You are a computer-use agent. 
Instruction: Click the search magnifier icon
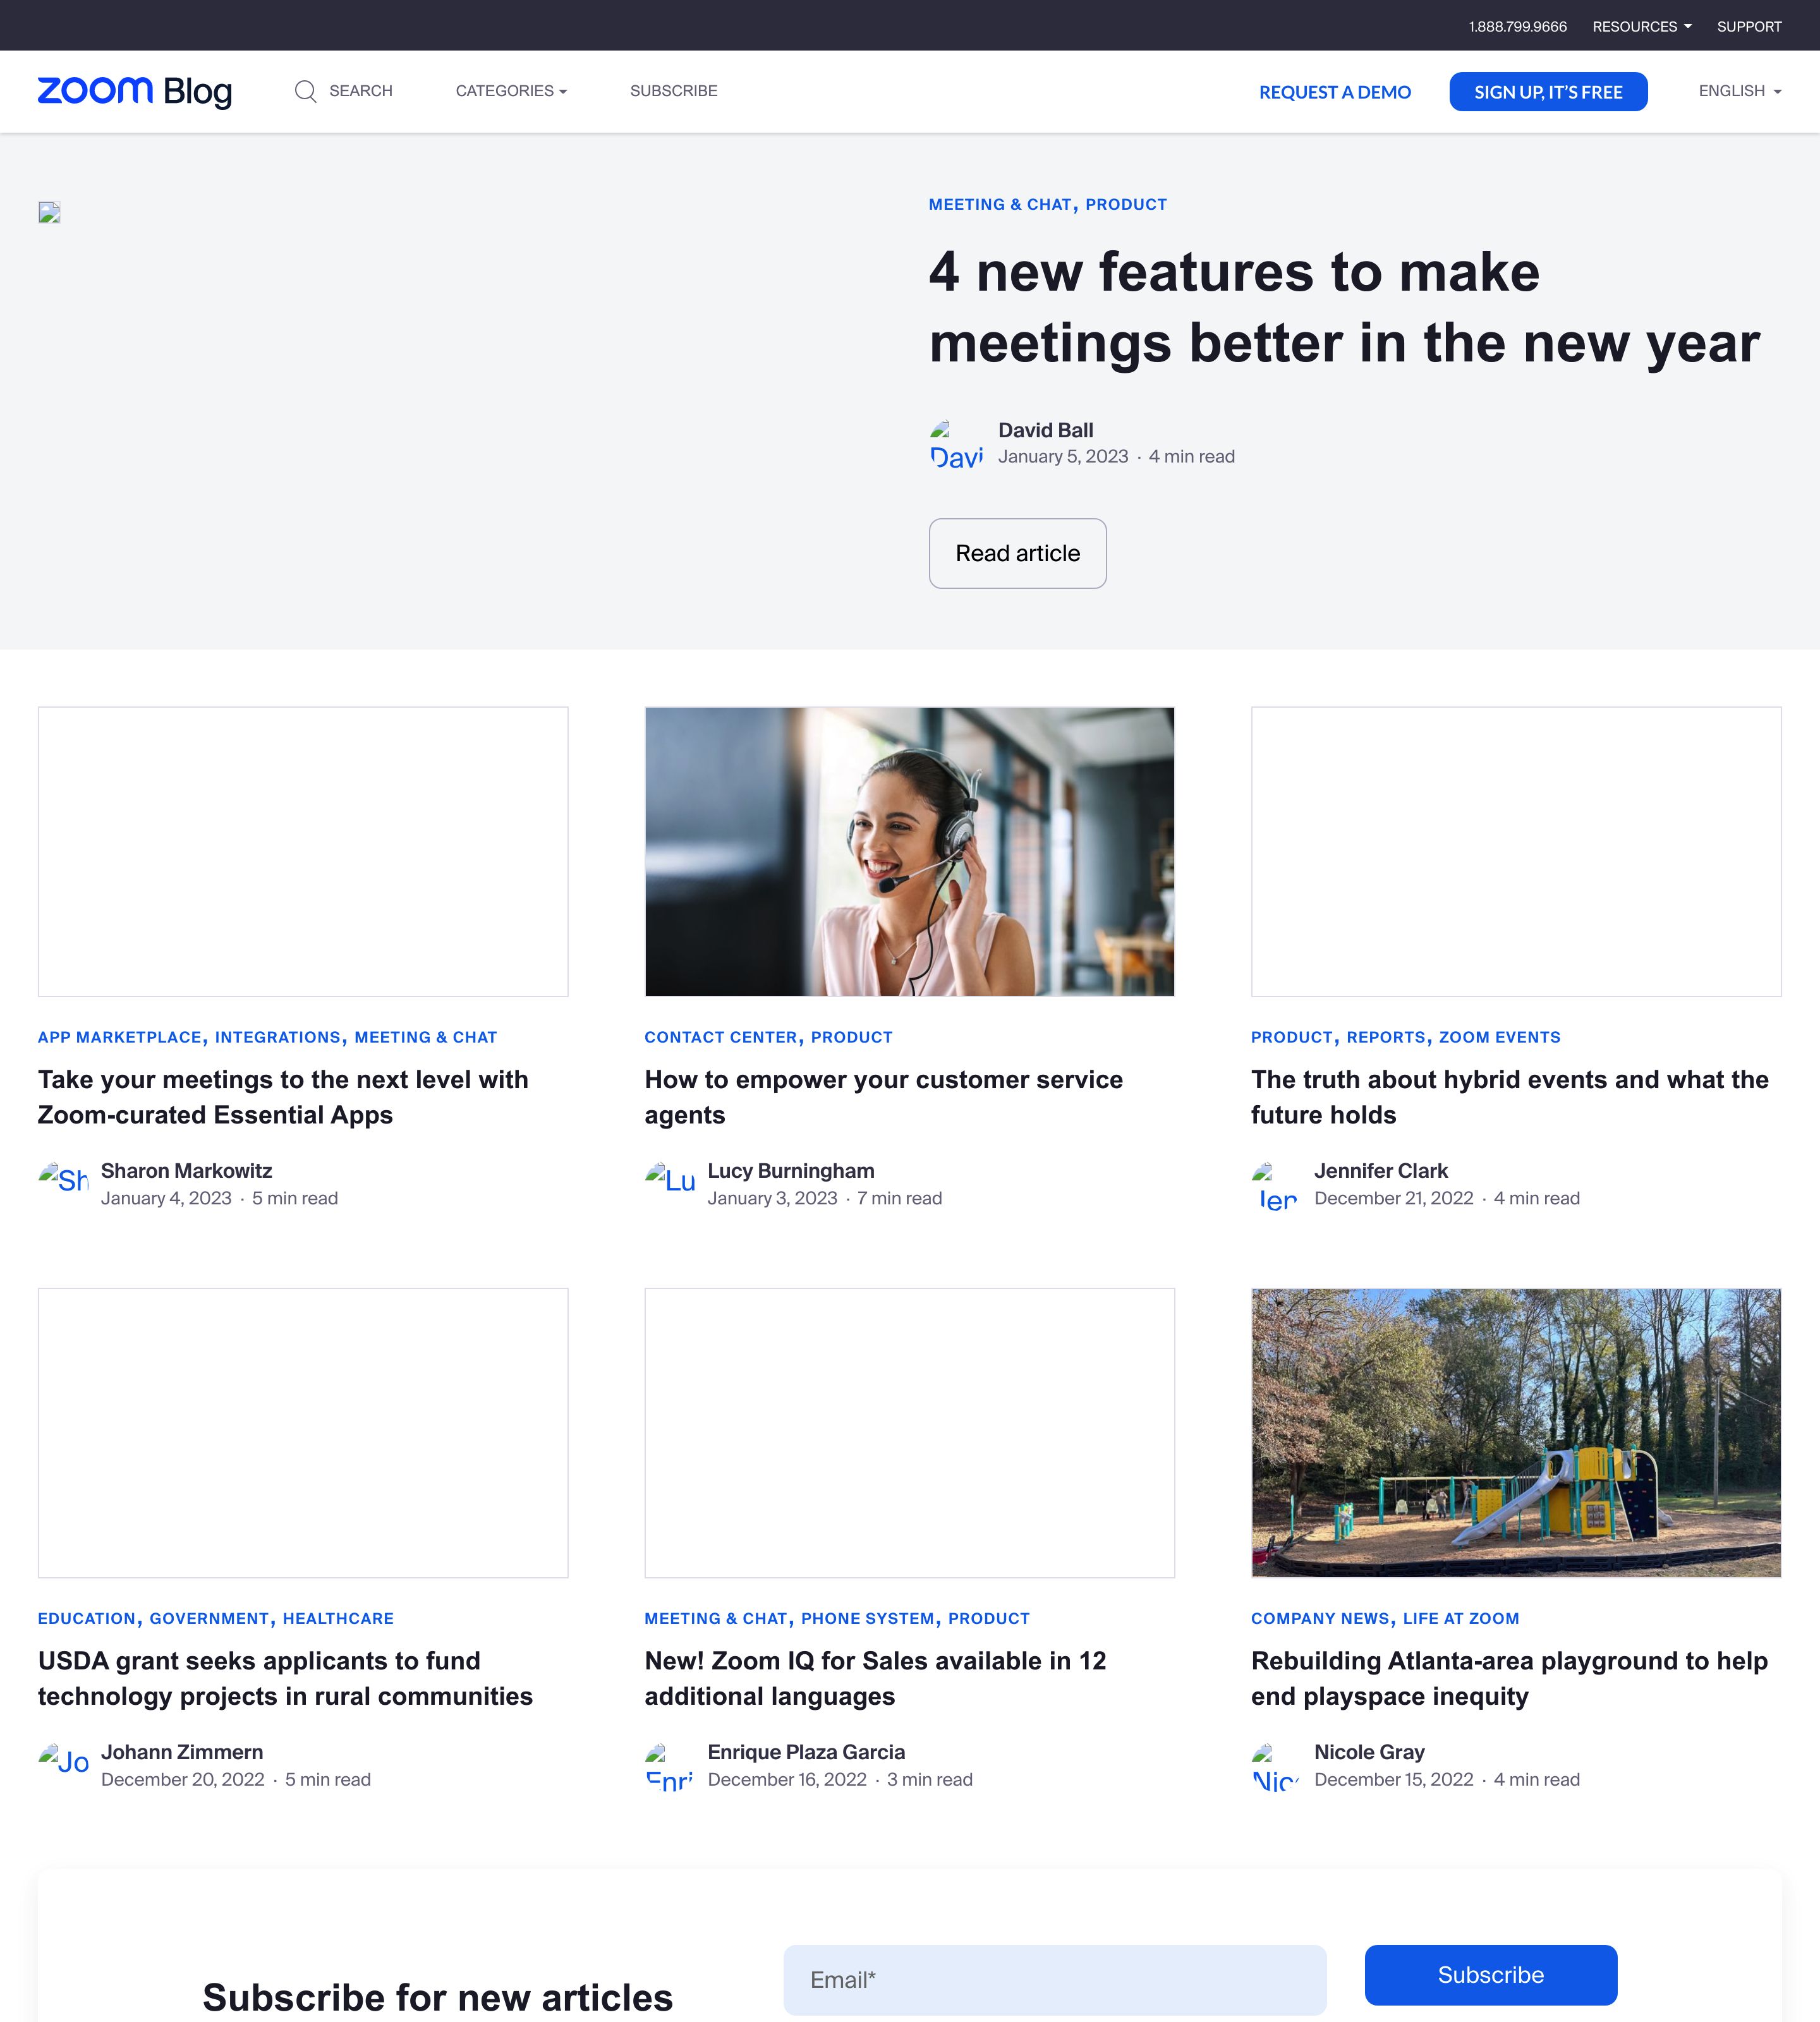click(x=306, y=91)
